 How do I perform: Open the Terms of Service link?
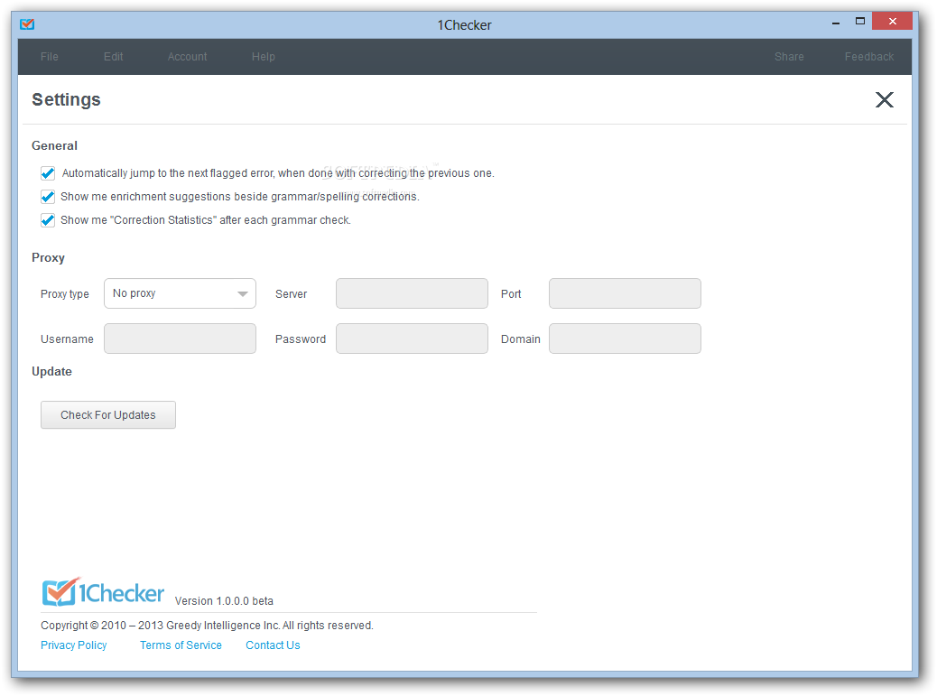click(x=181, y=645)
